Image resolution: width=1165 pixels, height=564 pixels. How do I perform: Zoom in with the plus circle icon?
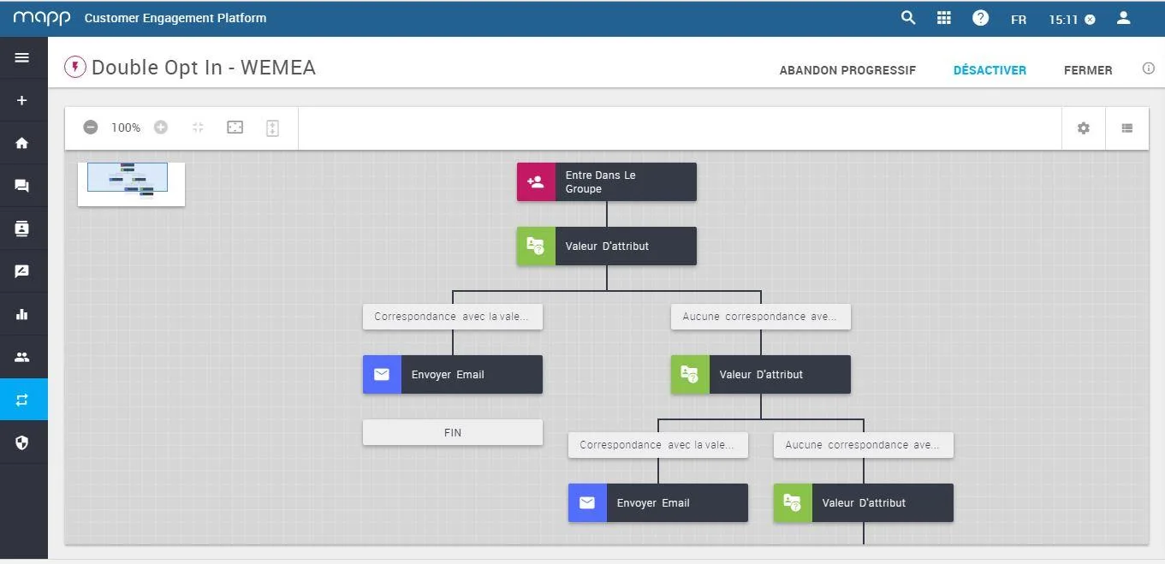coord(161,128)
